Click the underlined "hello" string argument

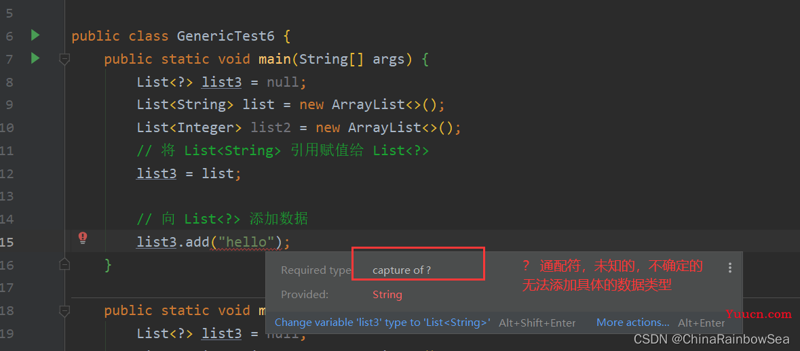[246, 242]
